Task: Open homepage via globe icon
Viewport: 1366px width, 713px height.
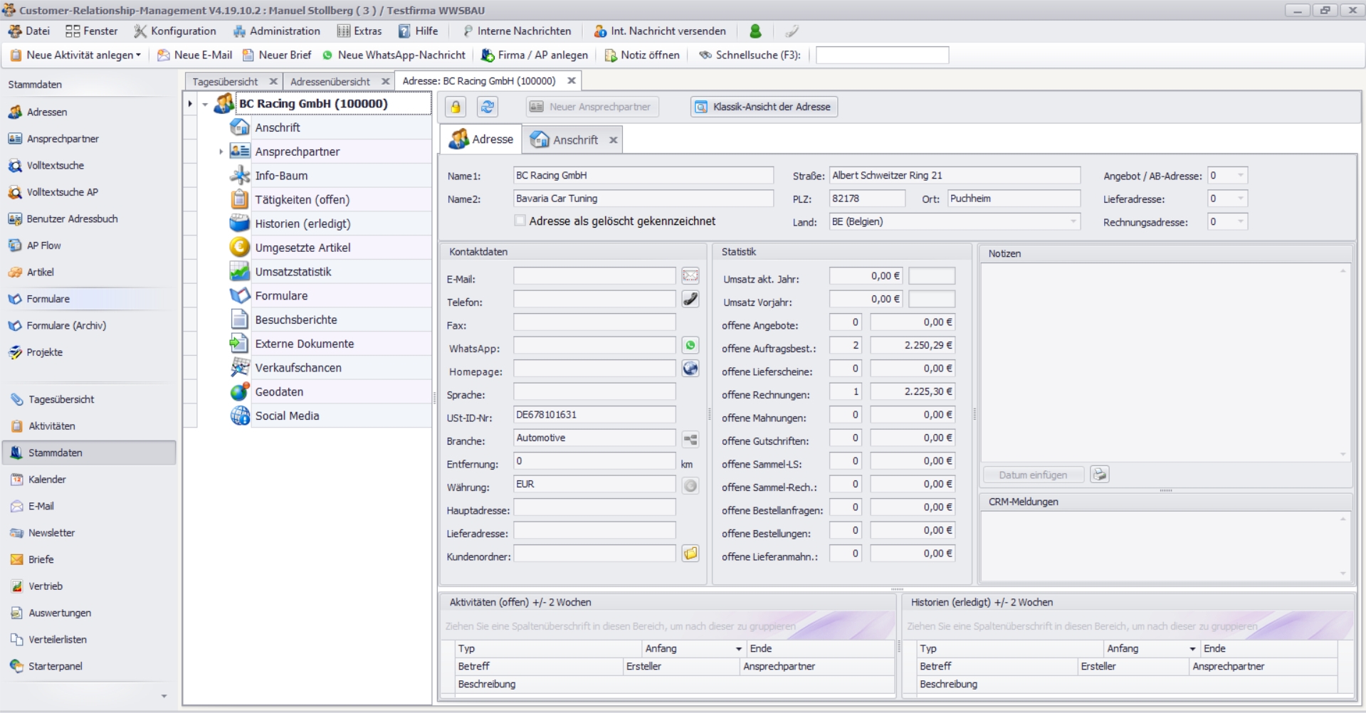Action: coord(690,369)
